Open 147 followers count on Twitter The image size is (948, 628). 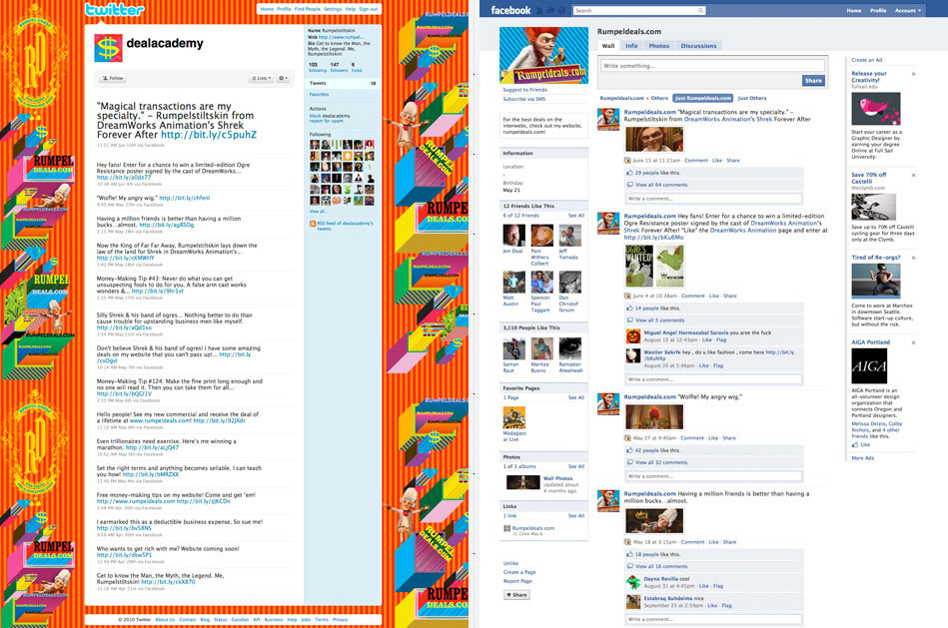pyautogui.click(x=339, y=67)
